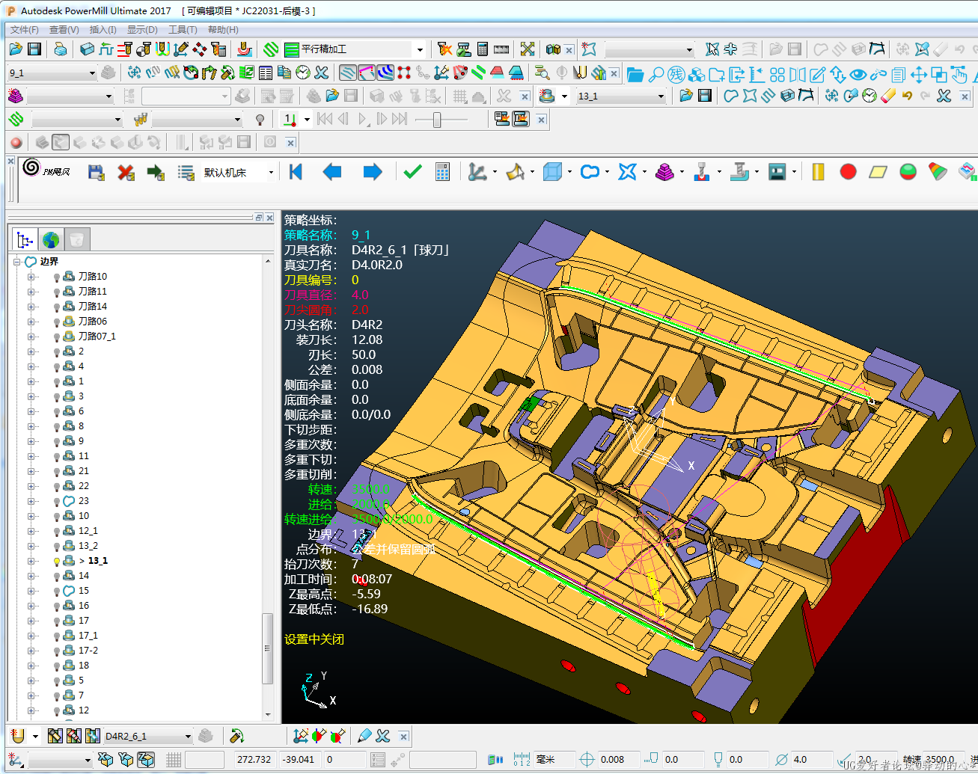Click the red sphere ViewMill icon
The width and height of the screenshot is (978, 774).
click(16, 142)
